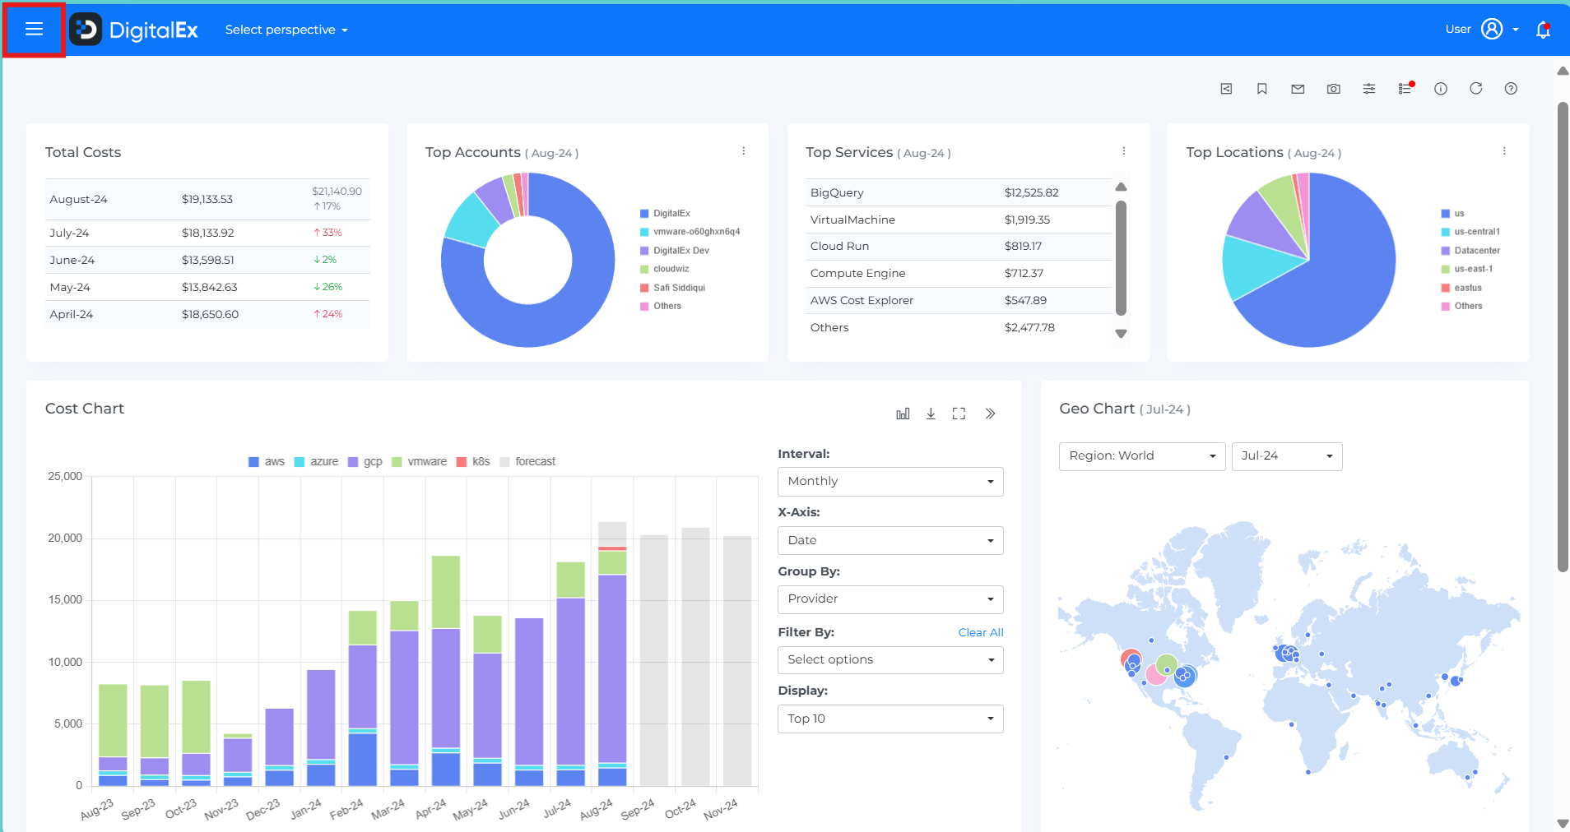Toggle Safi Siddiqui in Top Accounts legend
Image resolution: width=1570 pixels, height=832 pixels.
(672, 288)
